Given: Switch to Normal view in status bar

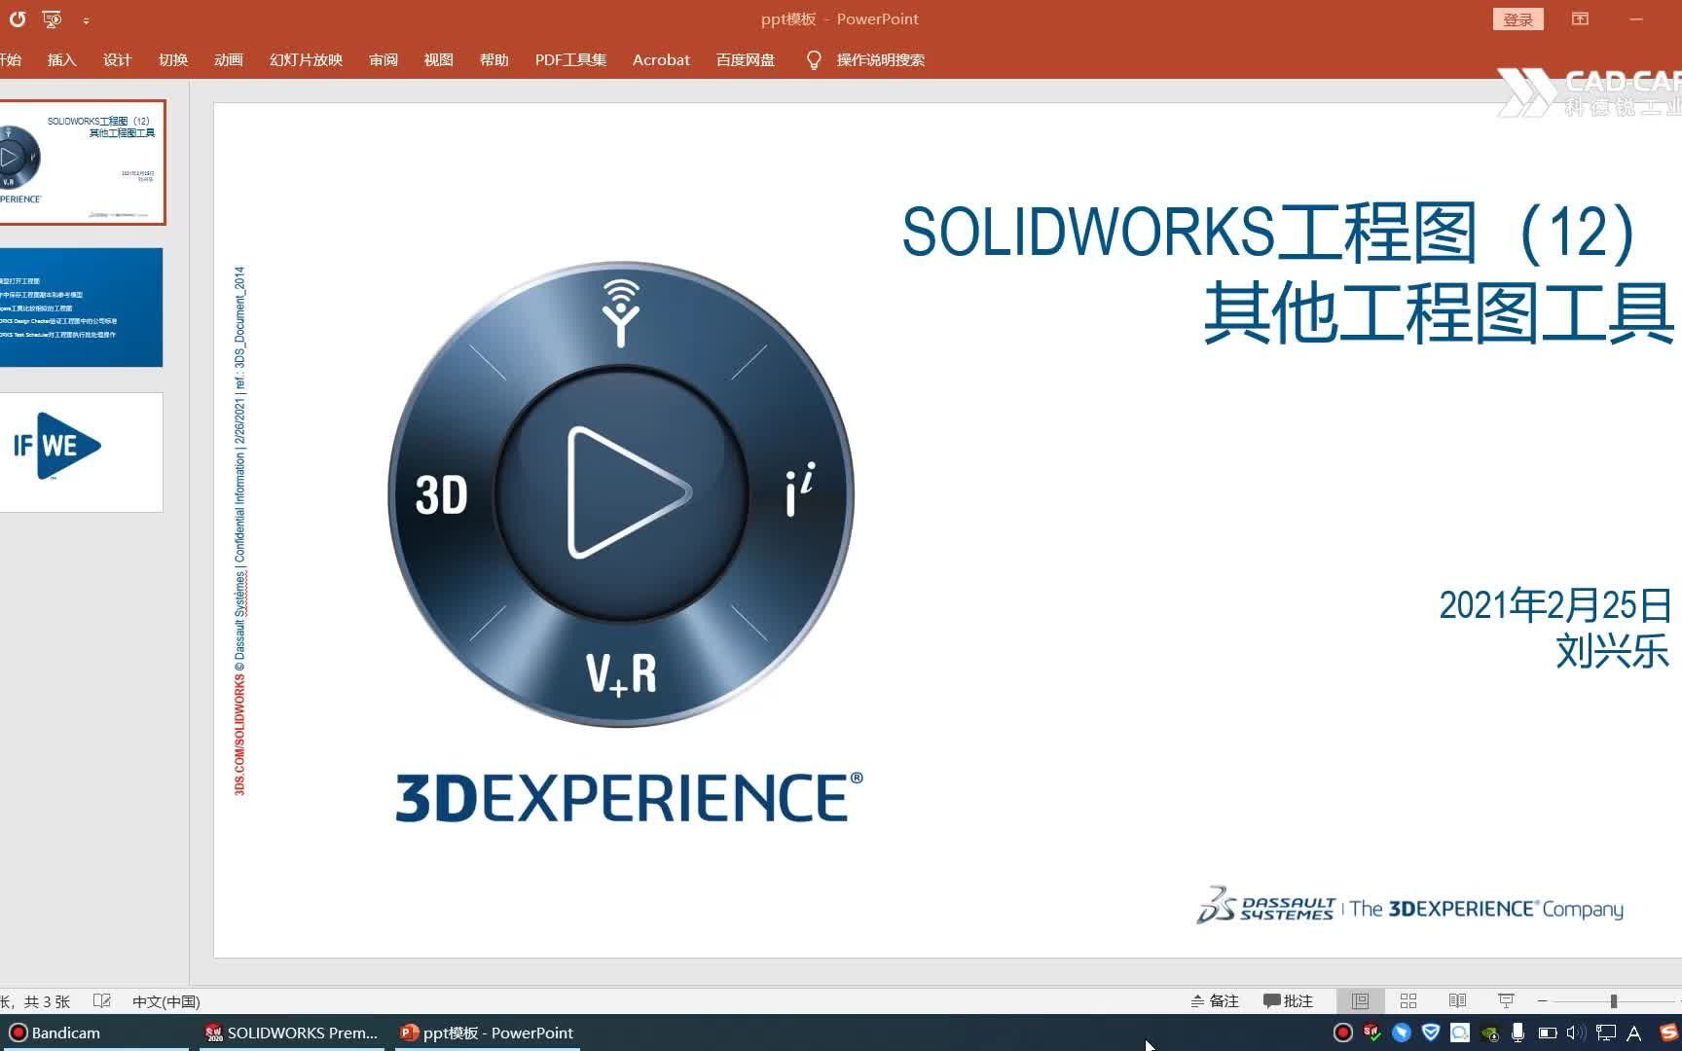Looking at the screenshot, I should pyautogui.click(x=1359, y=1000).
